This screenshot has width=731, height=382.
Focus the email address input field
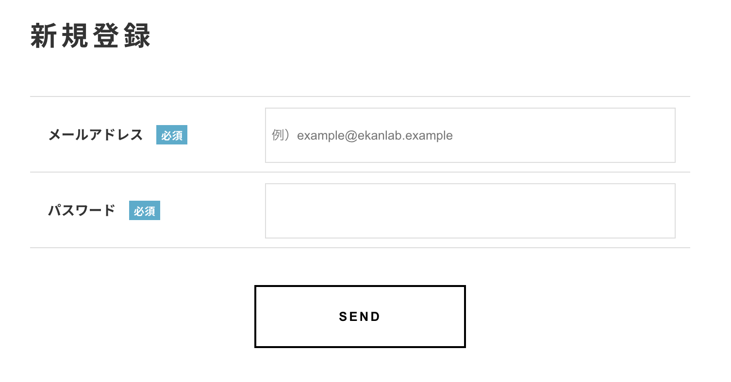pyautogui.click(x=470, y=135)
